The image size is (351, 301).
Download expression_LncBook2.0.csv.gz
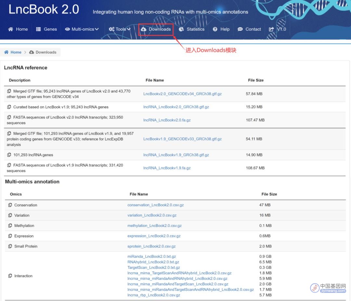[154, 236]
